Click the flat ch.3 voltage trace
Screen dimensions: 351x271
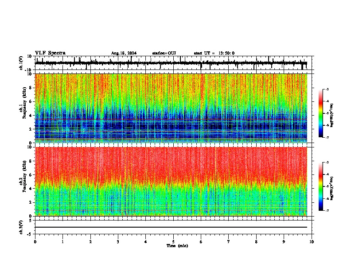pos(171,227)
